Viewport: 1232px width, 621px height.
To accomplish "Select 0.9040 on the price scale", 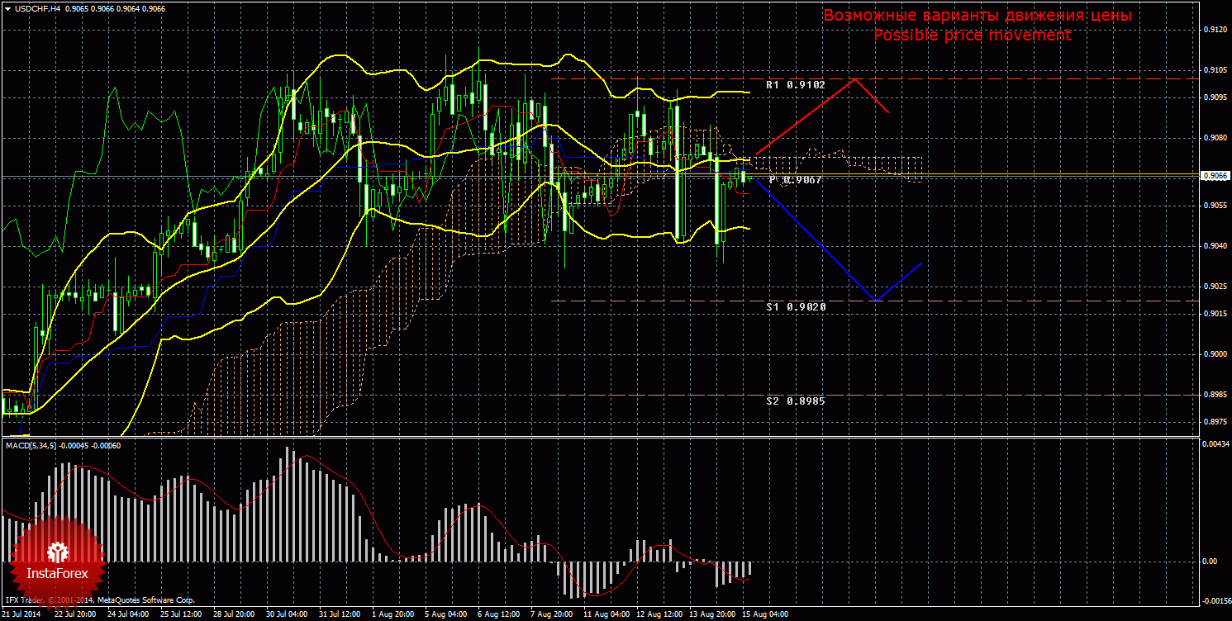I will [1214, 246].
